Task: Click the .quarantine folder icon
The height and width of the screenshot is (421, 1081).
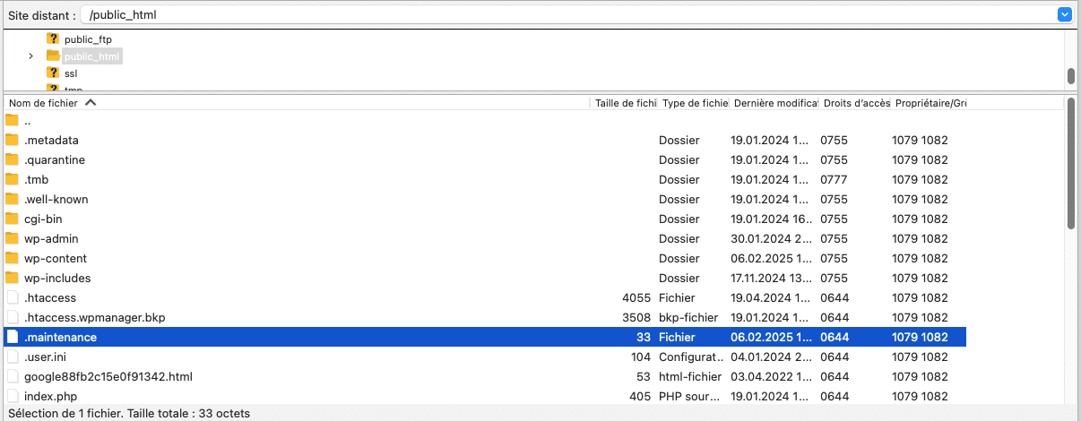Action: tap(12, 159)
